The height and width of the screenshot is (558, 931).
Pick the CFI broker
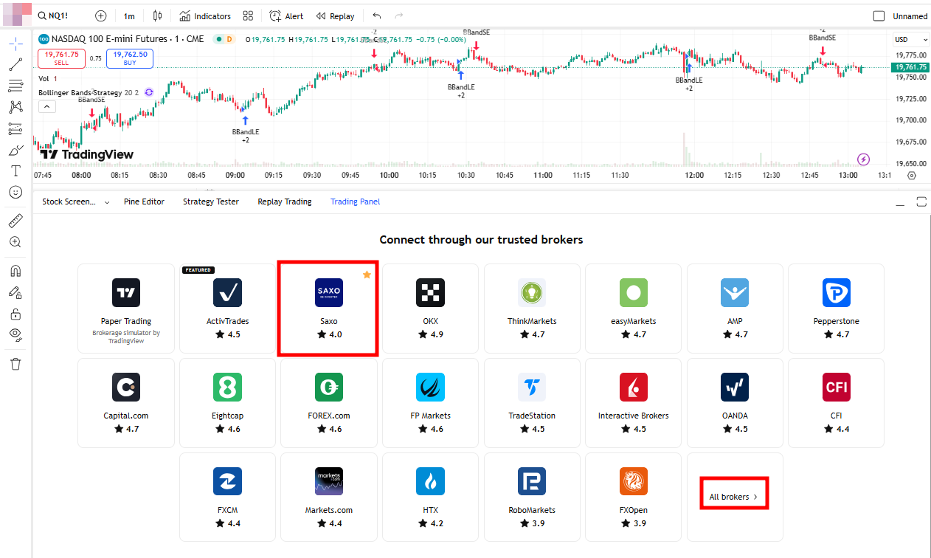pos(837,403)
